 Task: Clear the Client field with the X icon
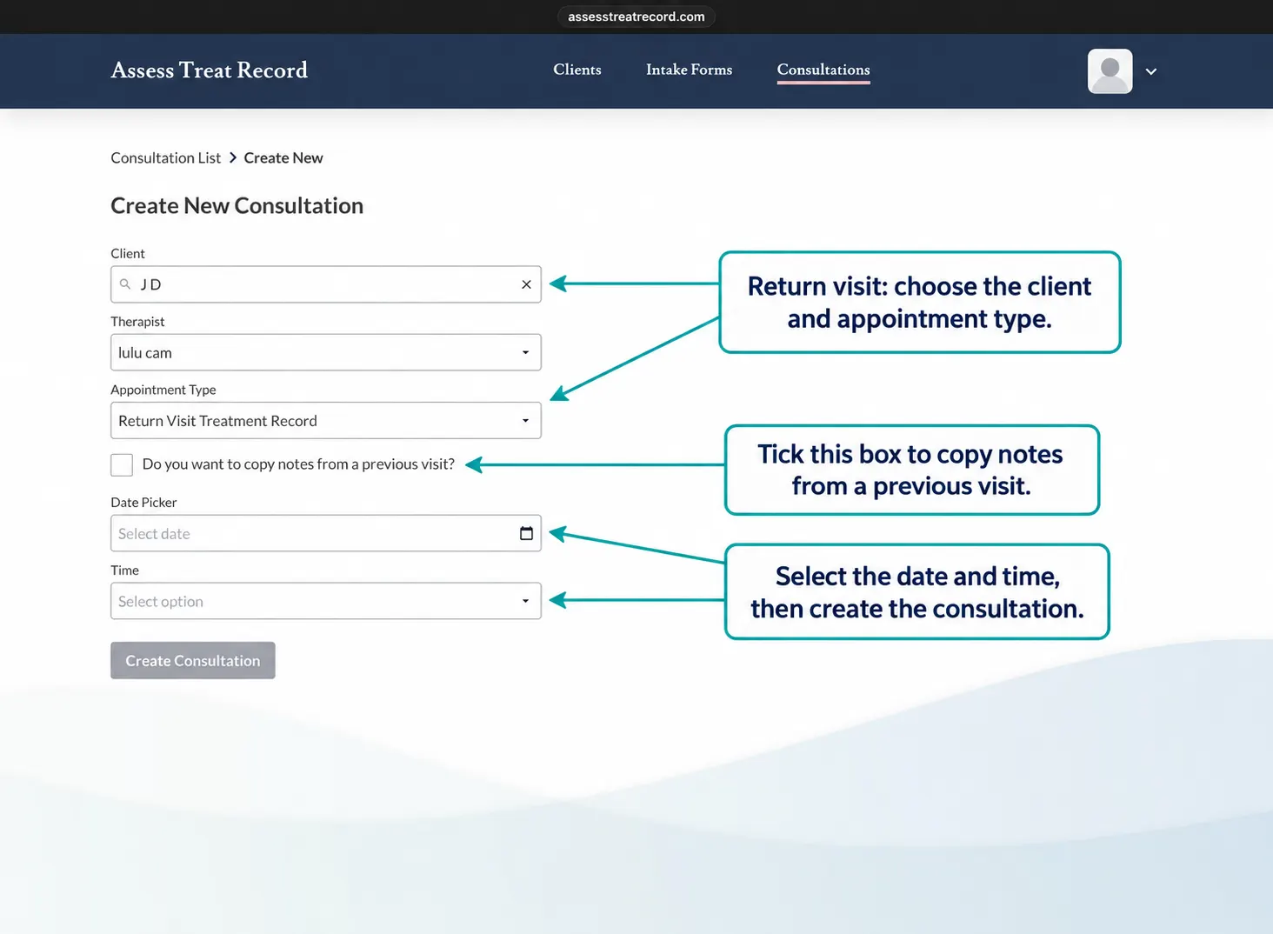526,284
